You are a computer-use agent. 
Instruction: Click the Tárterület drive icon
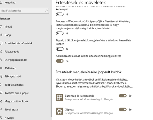coord(1,68)
